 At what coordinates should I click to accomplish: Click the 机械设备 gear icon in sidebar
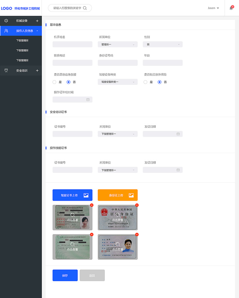(x=6, y=21)
